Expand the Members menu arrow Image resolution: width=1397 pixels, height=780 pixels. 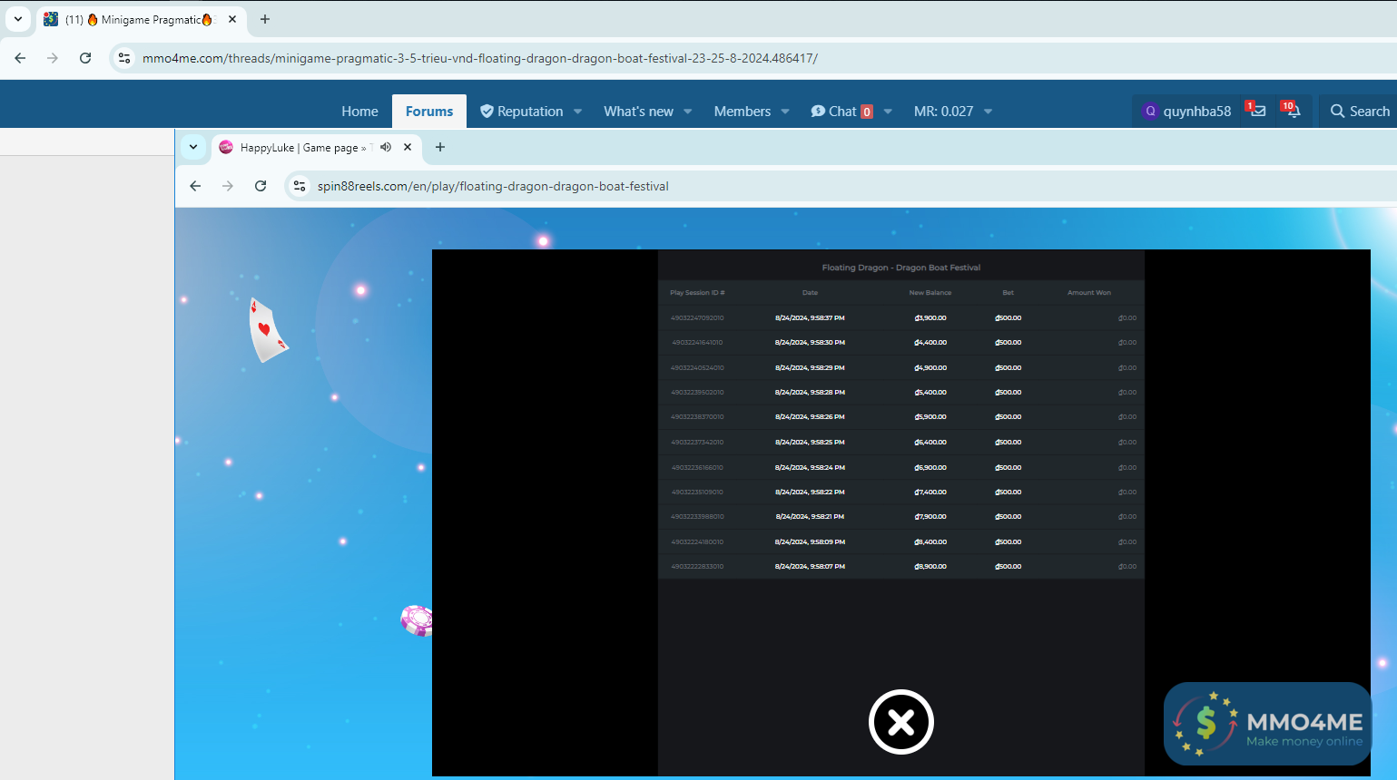coord(785,112)
